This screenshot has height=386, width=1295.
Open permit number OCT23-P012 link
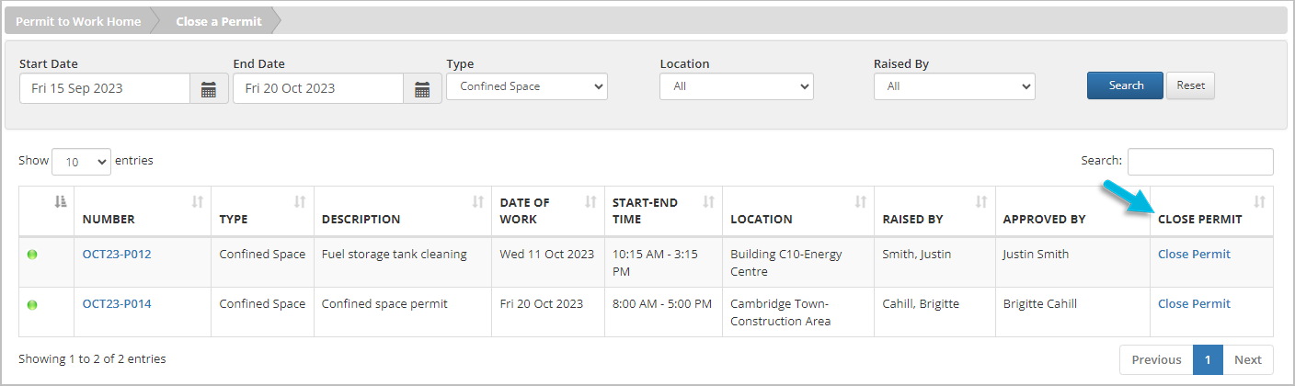(117, 255)
